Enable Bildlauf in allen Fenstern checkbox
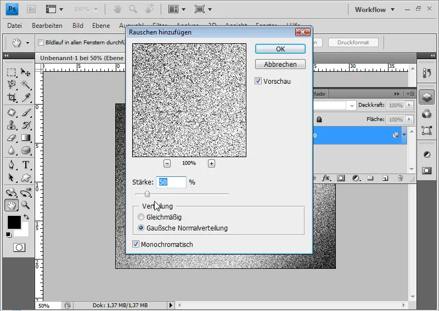The width and height of the screenshot is (439, 311). 41,43
